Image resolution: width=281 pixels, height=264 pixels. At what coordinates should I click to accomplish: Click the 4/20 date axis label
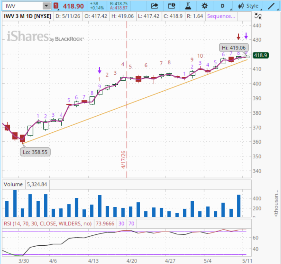132,261
